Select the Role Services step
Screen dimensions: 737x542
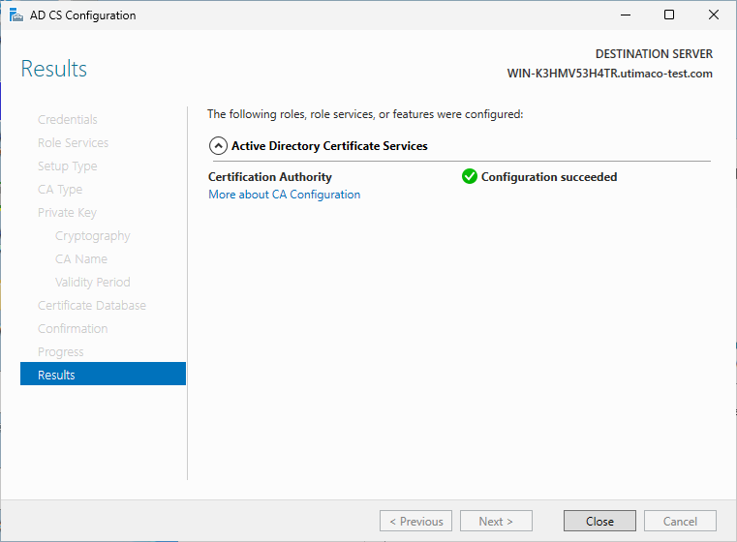pos(73,143)
